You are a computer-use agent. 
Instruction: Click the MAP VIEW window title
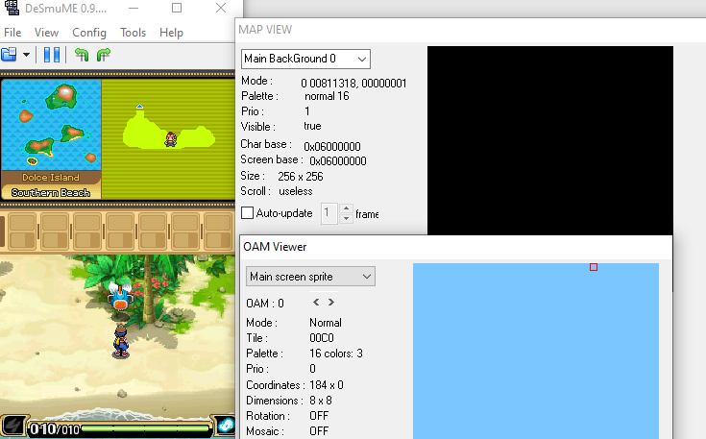[x=265, y=30]
